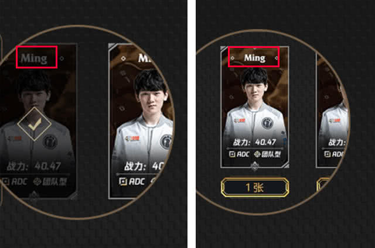Toggle the checkmark on the selected Ming card

(x=35, y=124)
